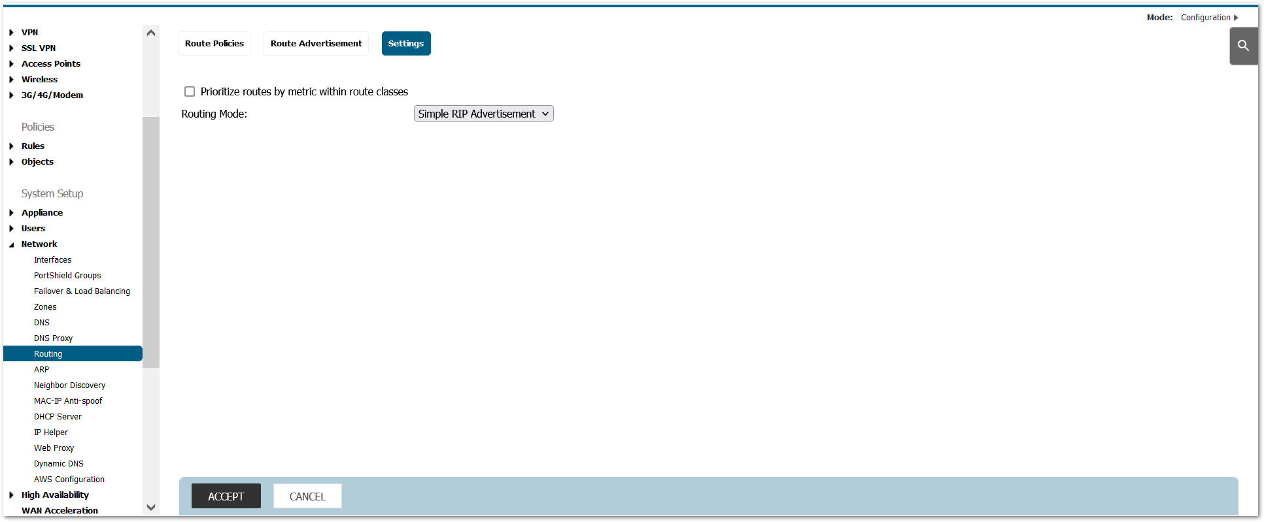The image size is (1264, 522).
Task: Expand the 3G/4G/Modem section arrow
Action: tap(11, 95)
